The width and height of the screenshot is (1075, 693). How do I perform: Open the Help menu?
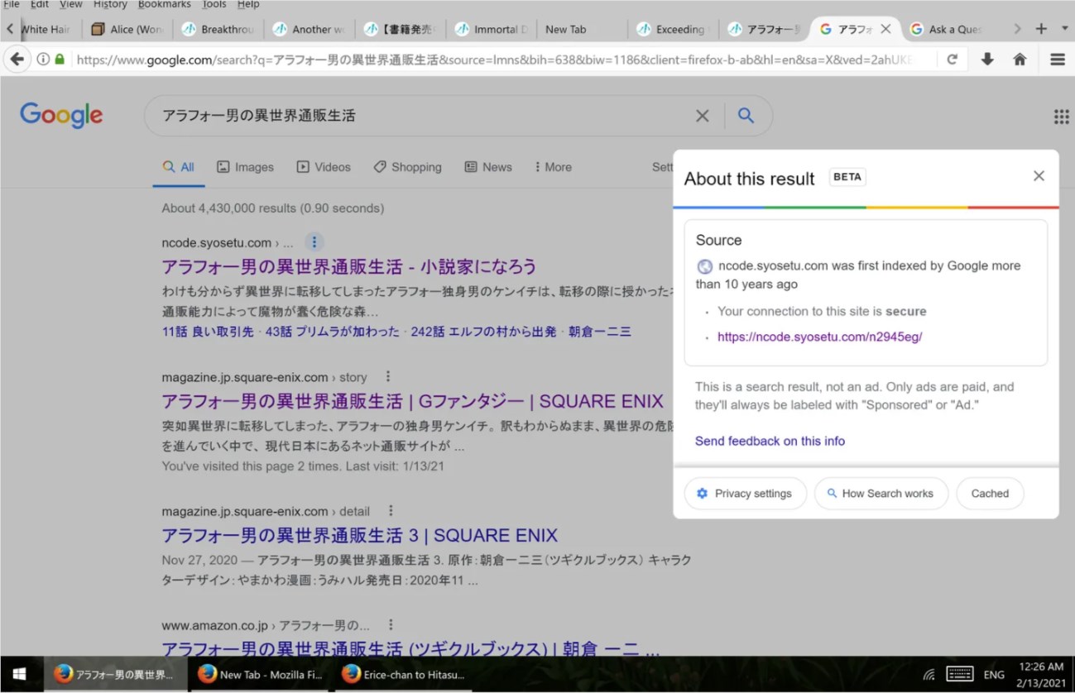point(248,4)
